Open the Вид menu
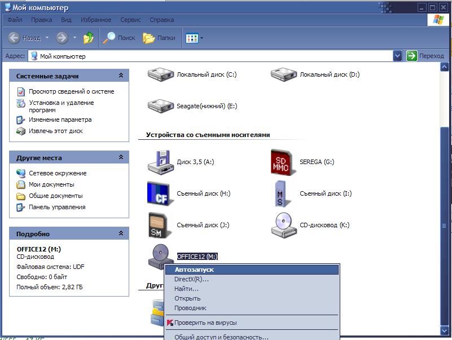This screenshot has width=452, height=340. (x=66, y=20)
